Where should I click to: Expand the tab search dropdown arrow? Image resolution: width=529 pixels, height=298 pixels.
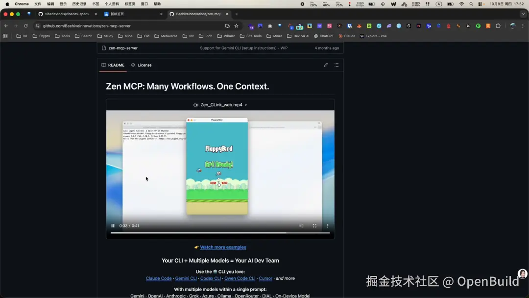523,14
